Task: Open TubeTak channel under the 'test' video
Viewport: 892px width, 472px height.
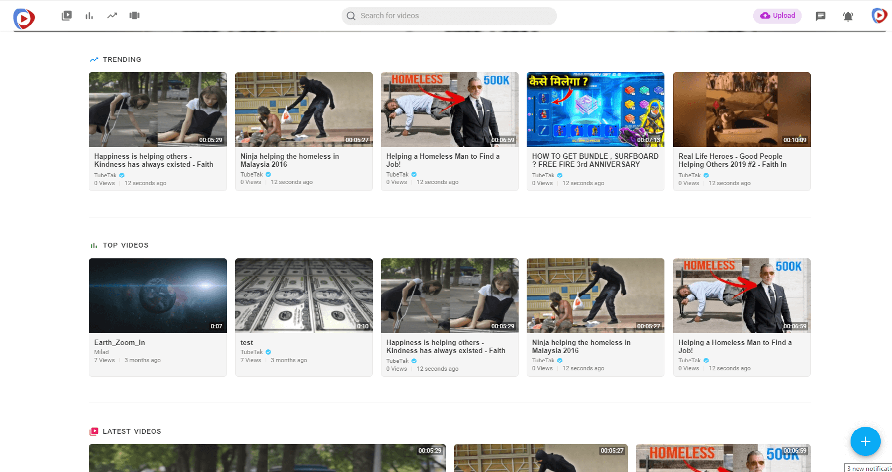Action: (x=252, y=352)
